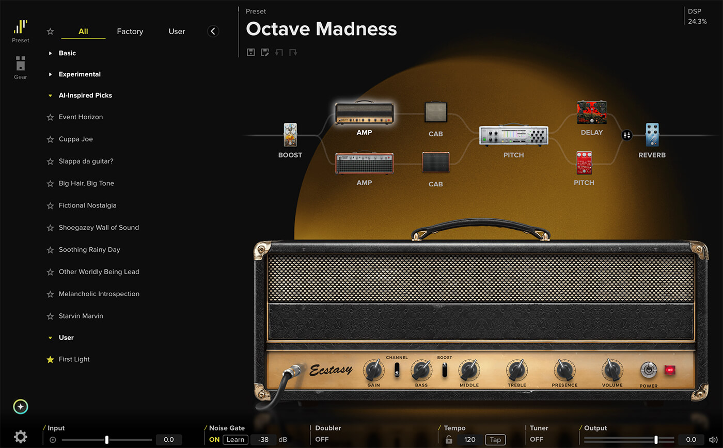The width and height of the screenshot is (723, 448).
Task: Select the highlighted black AMP head
Action: coord(364,113)
